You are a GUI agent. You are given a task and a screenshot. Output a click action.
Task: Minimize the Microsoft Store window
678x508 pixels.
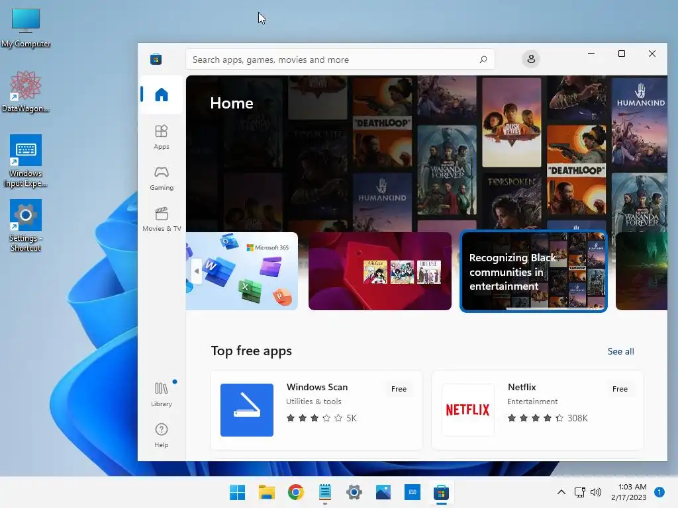pos(591,54)
